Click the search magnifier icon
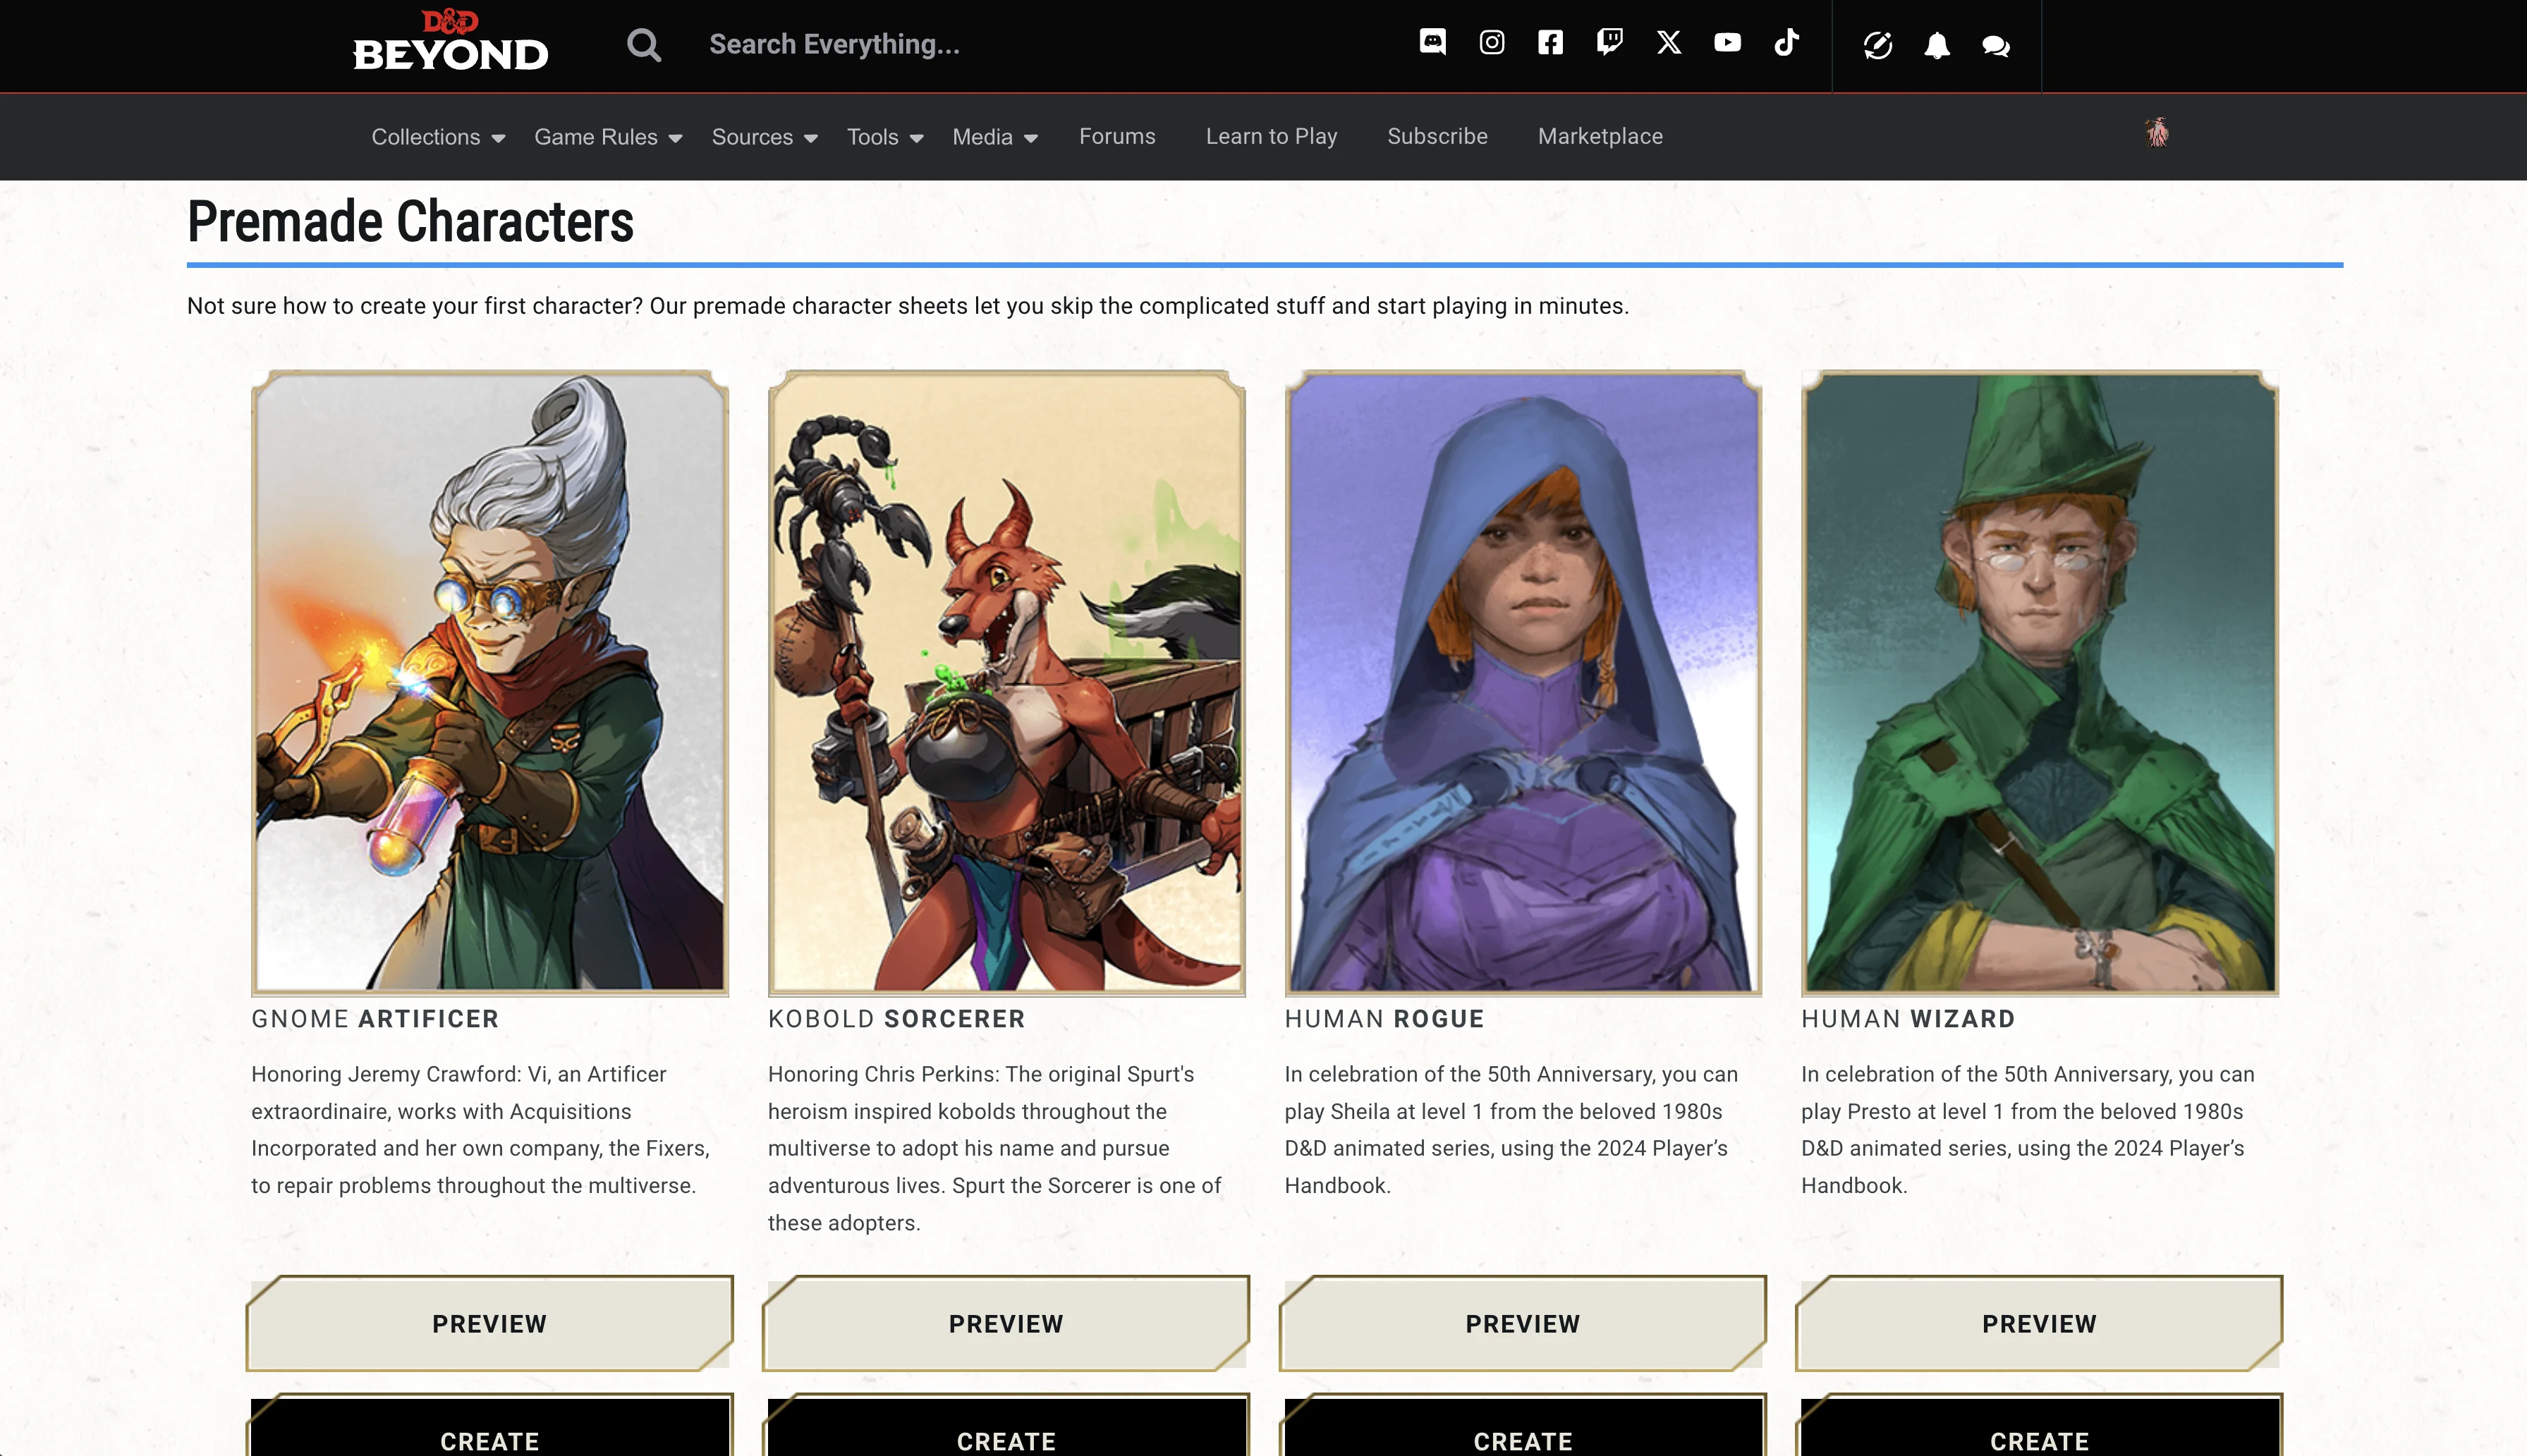The height and width of the screenshot is (1456, 2527). (644, 44)
